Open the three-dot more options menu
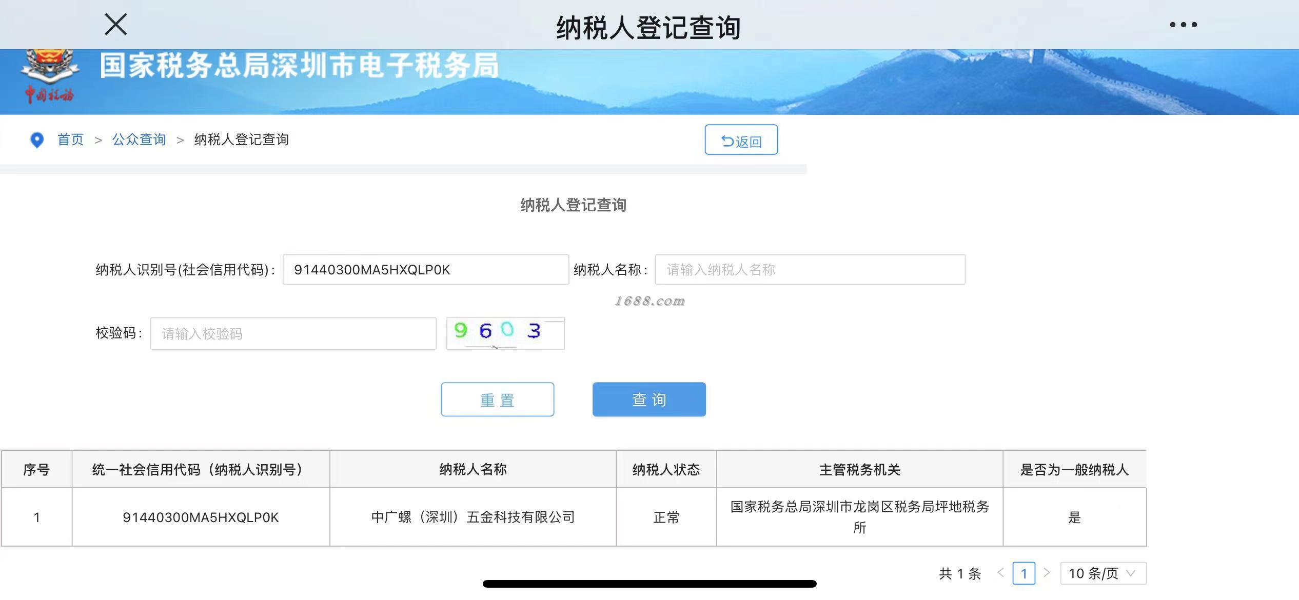1299x600 pixels. click(1183, 25)
